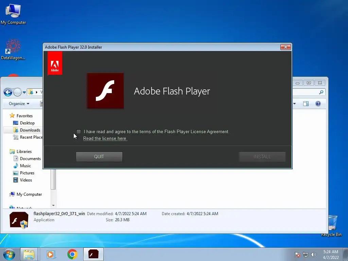Image resolution: width=348 pixels, height=261 pixels.
Task: Close the Explorer window
Action: 320,83
